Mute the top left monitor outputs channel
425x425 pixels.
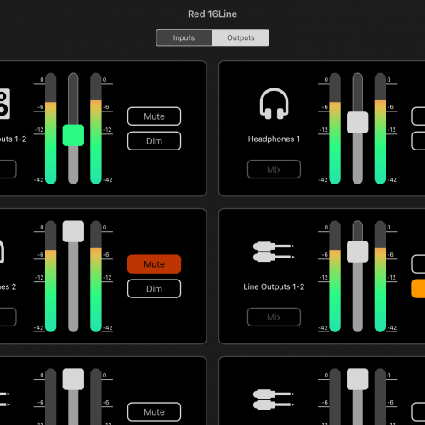(154, 116)
